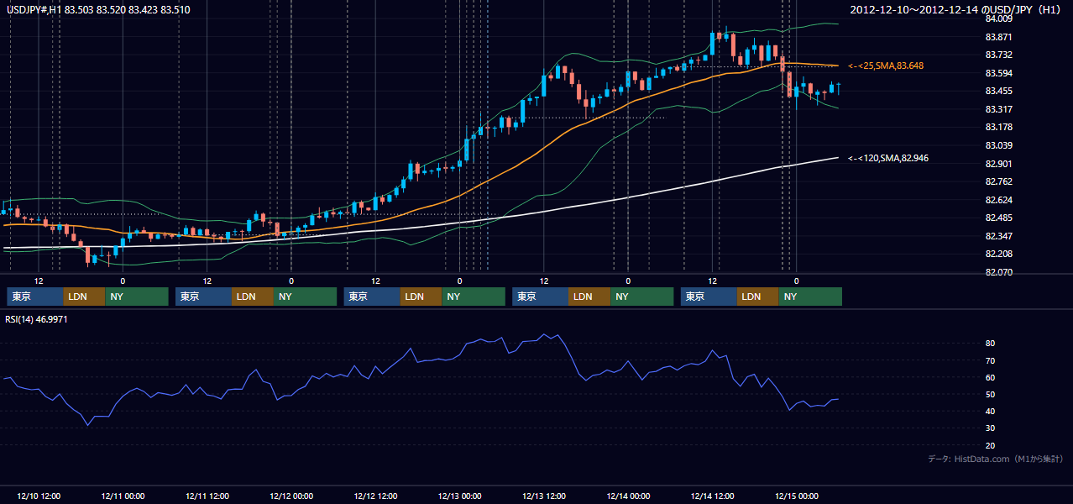Image resolution: width=1073 pixels, height=504 pixels.
Task: Click the LDN session block for Dec 12
Action: [421, 297]
